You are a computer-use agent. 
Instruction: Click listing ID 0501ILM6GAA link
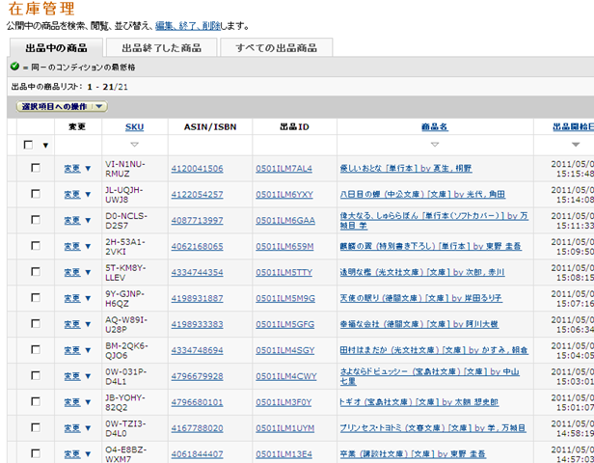point(283,220)
